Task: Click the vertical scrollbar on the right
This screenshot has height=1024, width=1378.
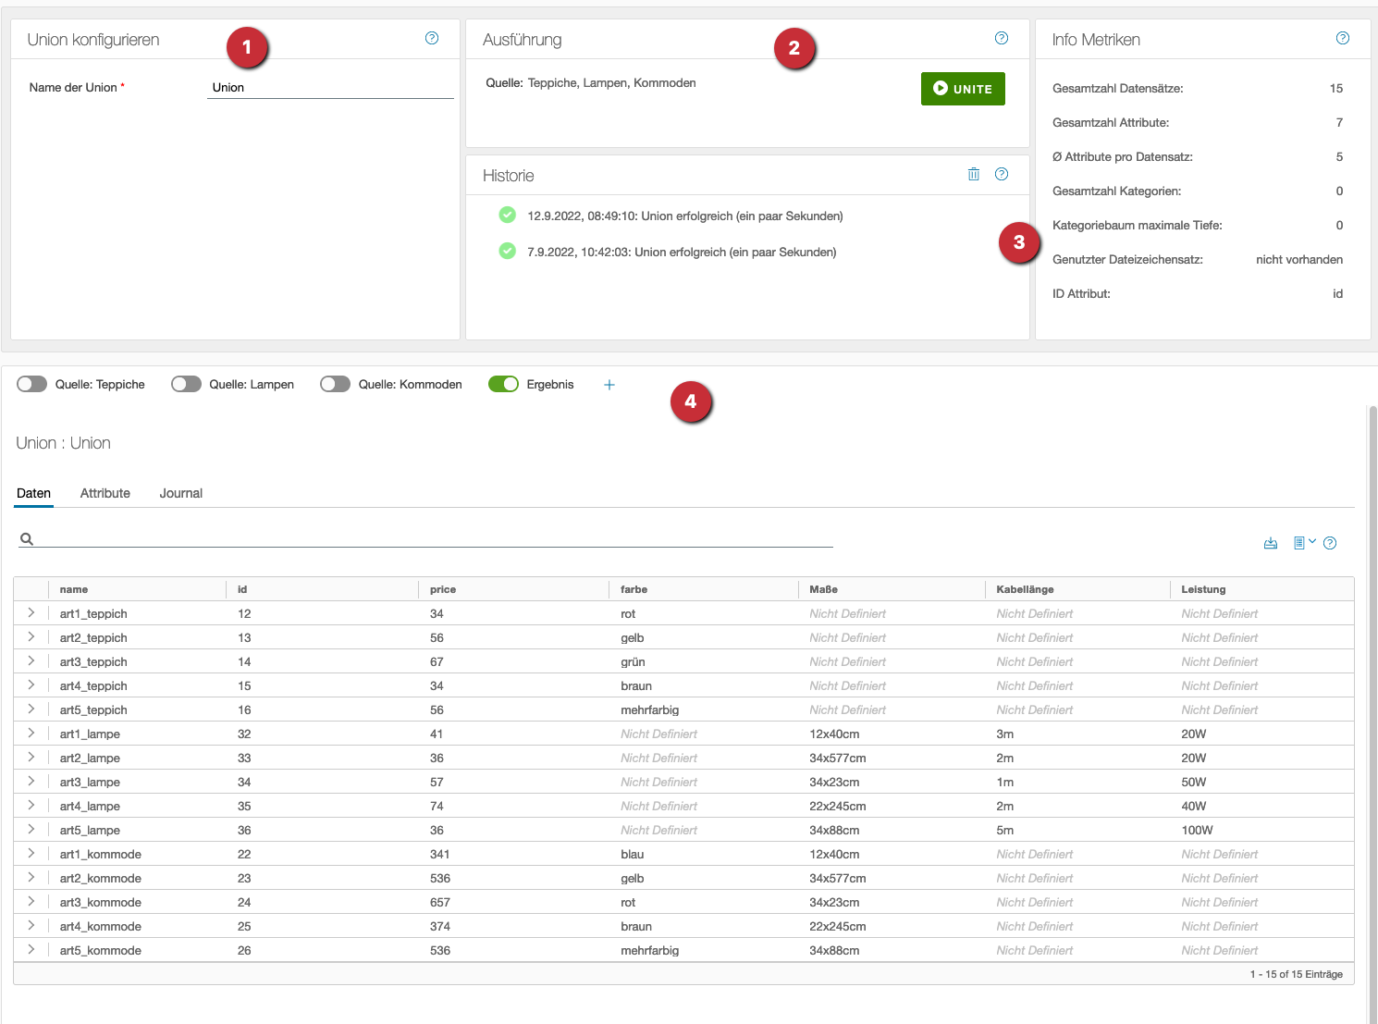Action: pos(1372,648)
